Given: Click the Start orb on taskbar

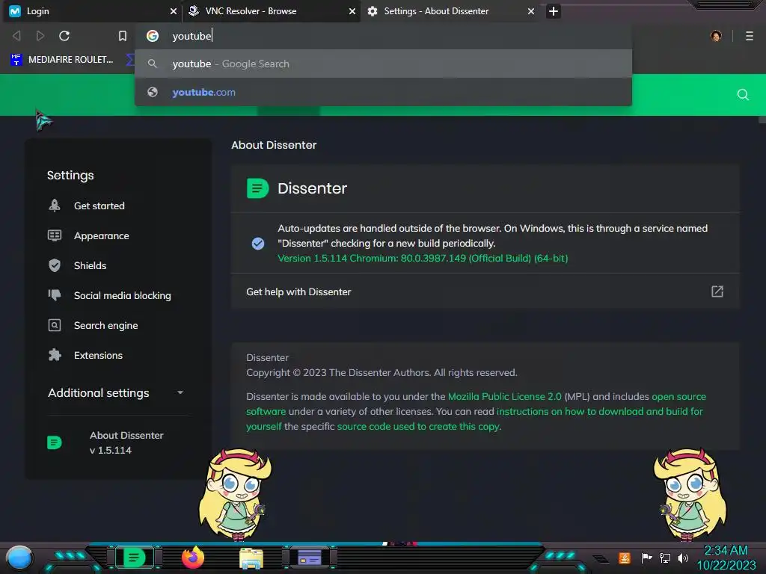Looking at the screenshot, I should [19, 558].
